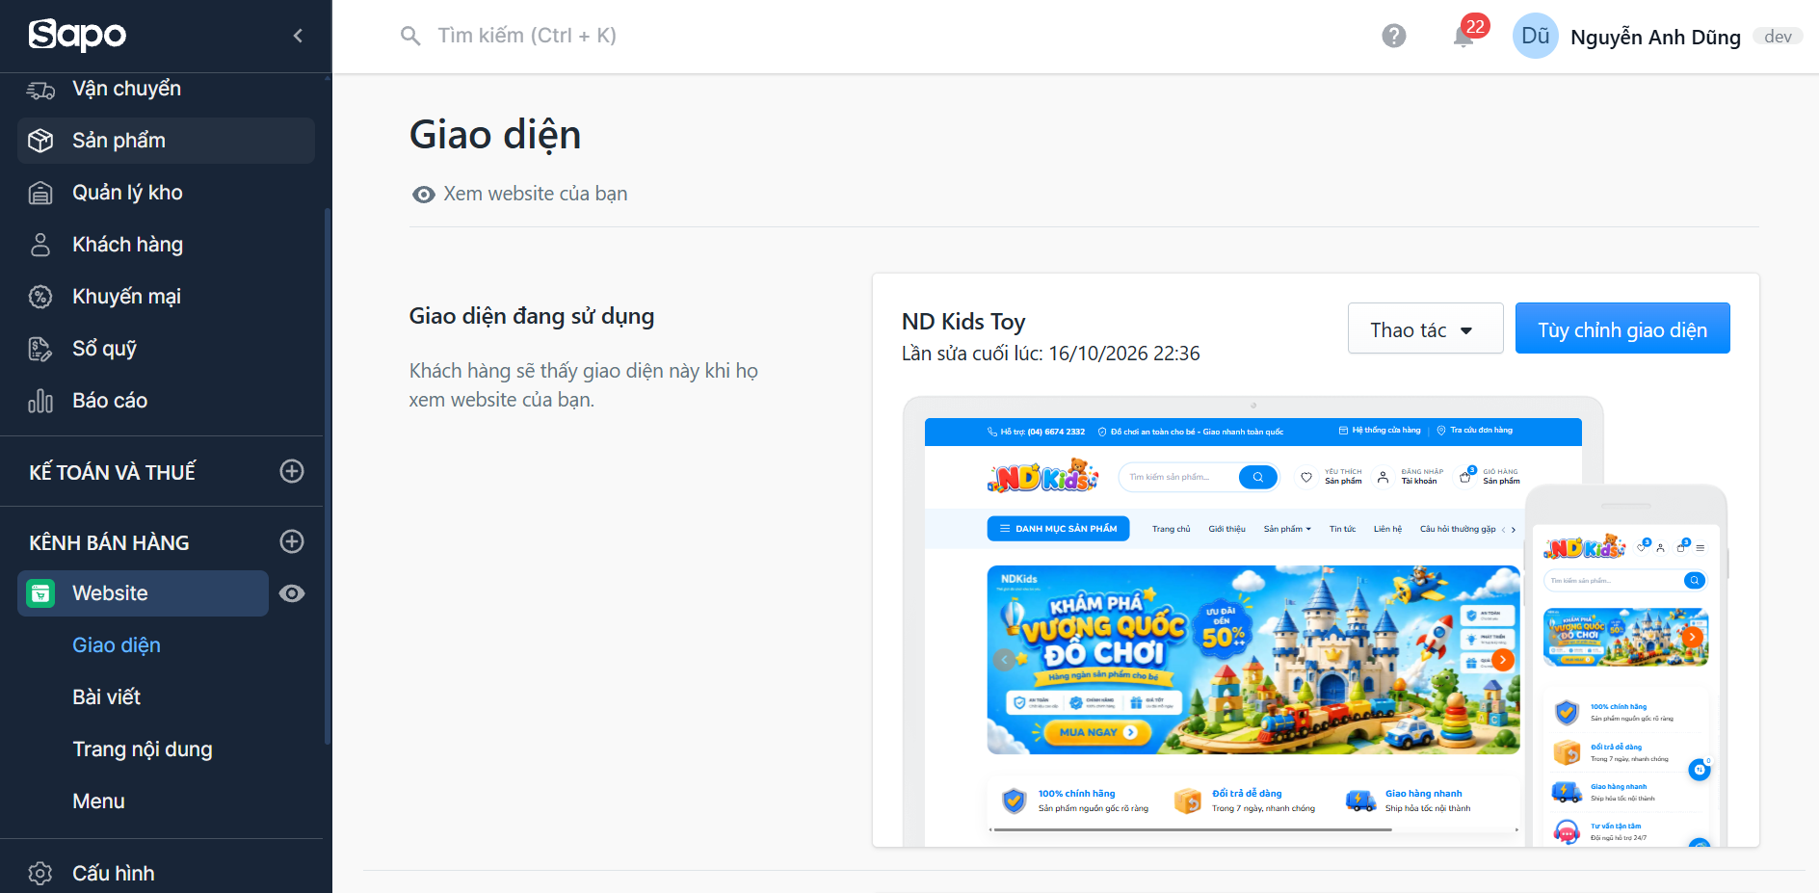This screenshot has height=893, width=1819.
Task: Collapse the Sapo sidebar with chevron
Action: coord(298,36)
